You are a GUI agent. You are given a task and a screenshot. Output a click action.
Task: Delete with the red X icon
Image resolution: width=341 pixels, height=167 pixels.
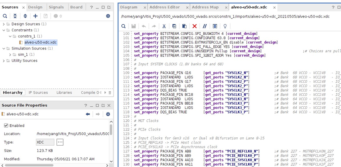pos(195,26)
